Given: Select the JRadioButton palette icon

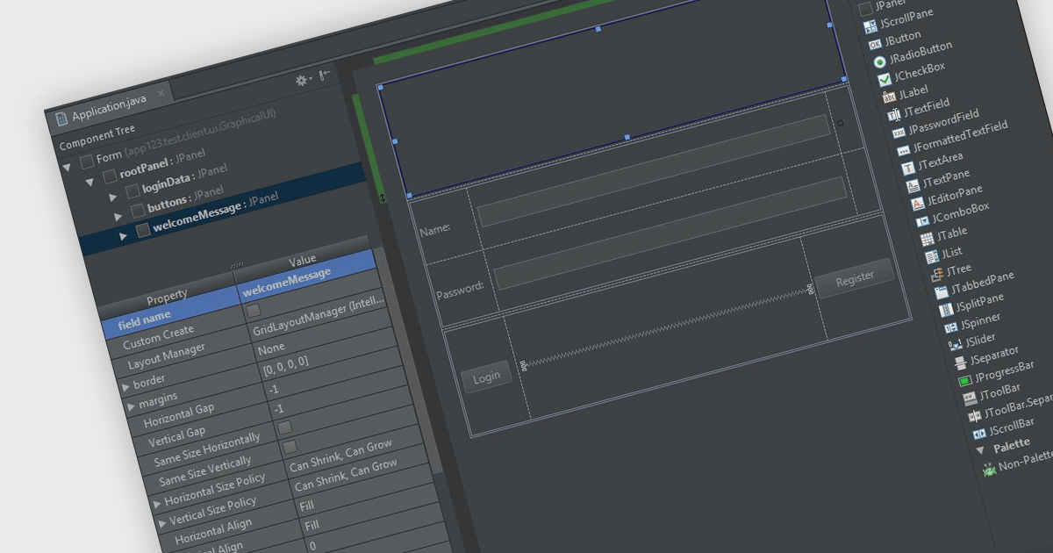Looking at the screenshot, I should [x=879, y=62].
